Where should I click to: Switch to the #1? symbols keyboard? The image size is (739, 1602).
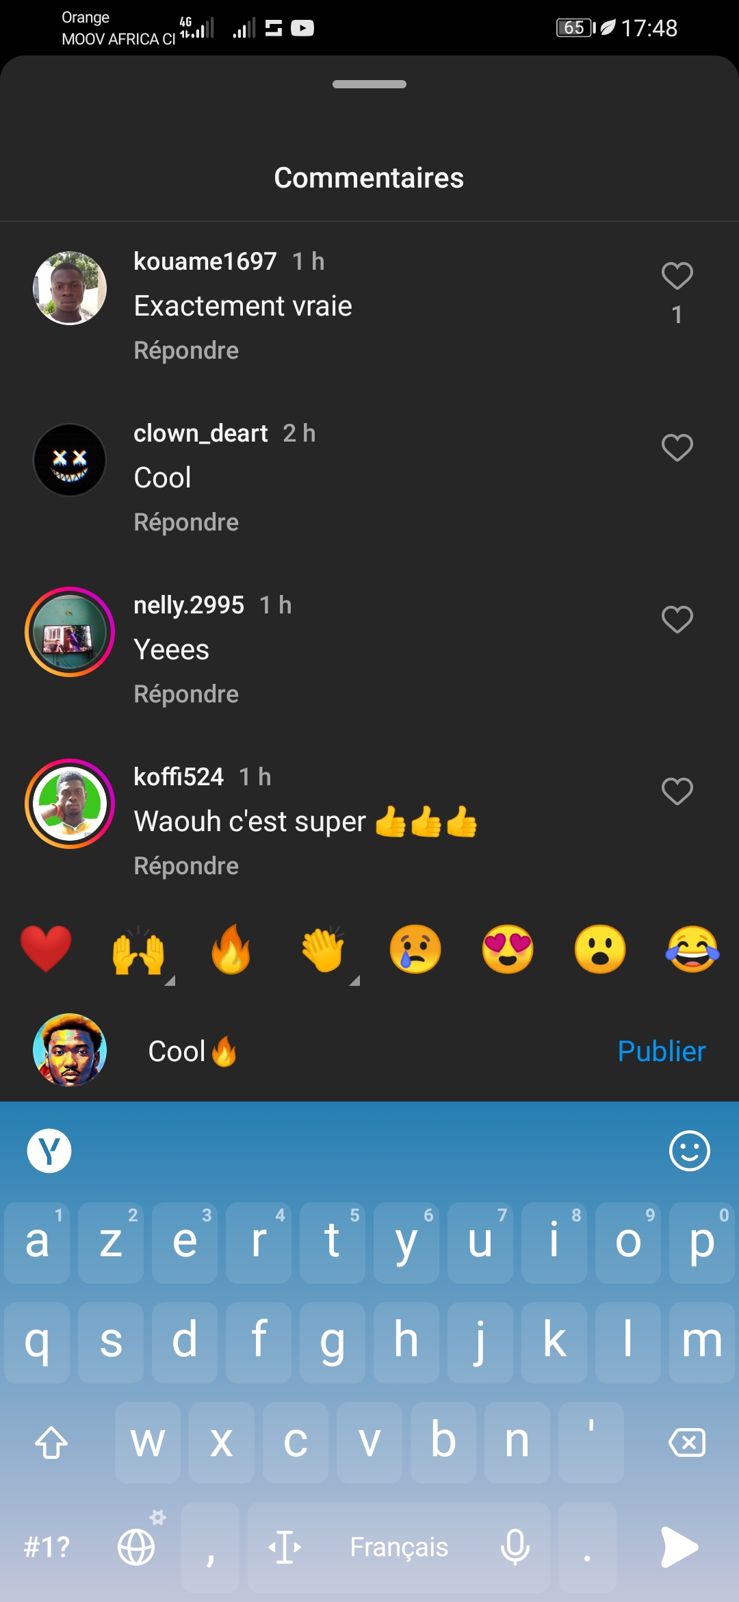pyautogui.click(x=47, y=1547)
